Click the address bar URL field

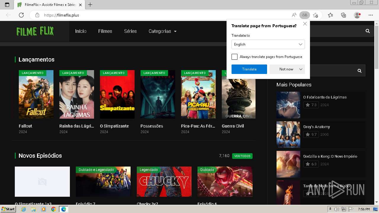(166, 15)
